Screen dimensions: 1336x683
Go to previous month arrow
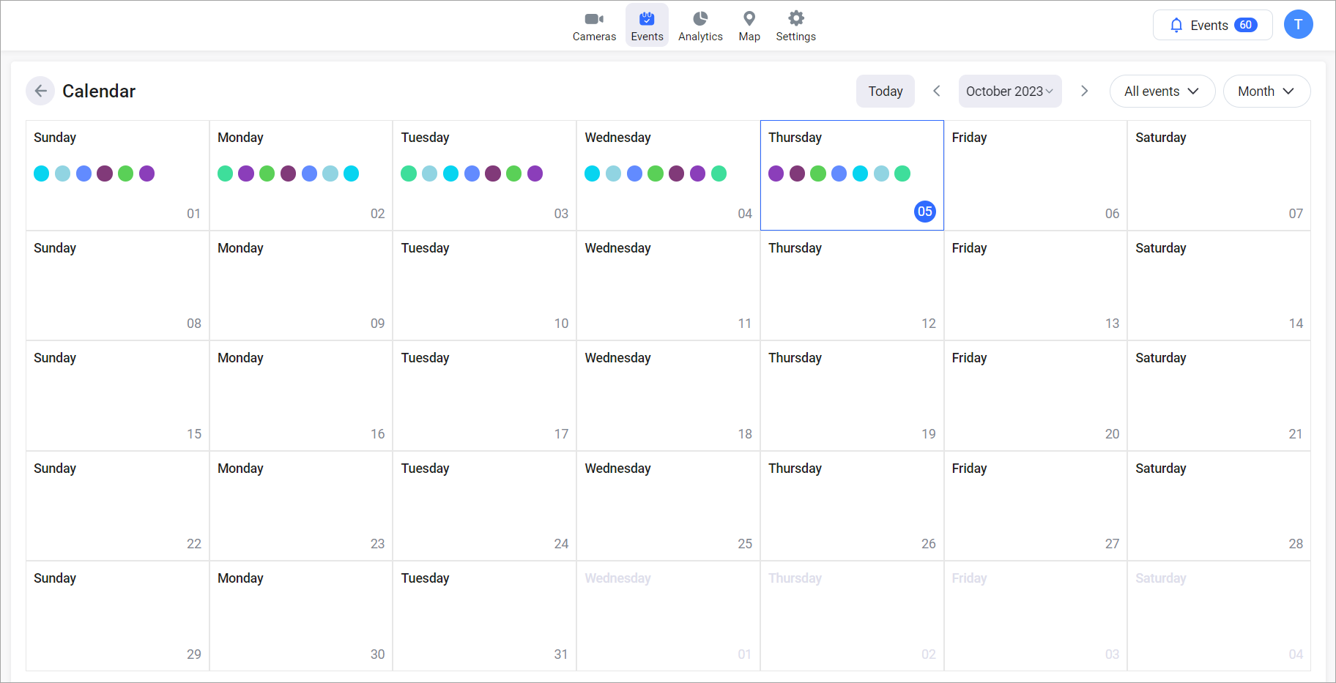pos(936,91)
